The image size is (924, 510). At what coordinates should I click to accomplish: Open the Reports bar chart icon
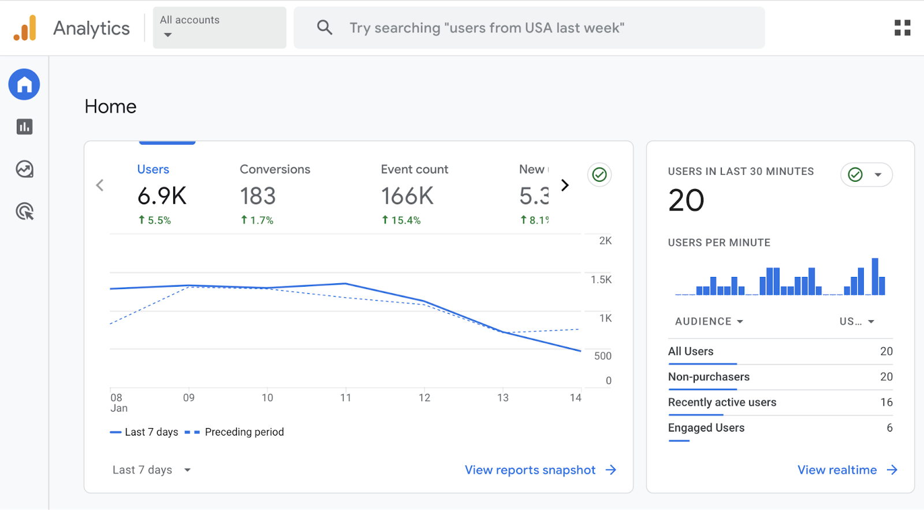[24, 127]
